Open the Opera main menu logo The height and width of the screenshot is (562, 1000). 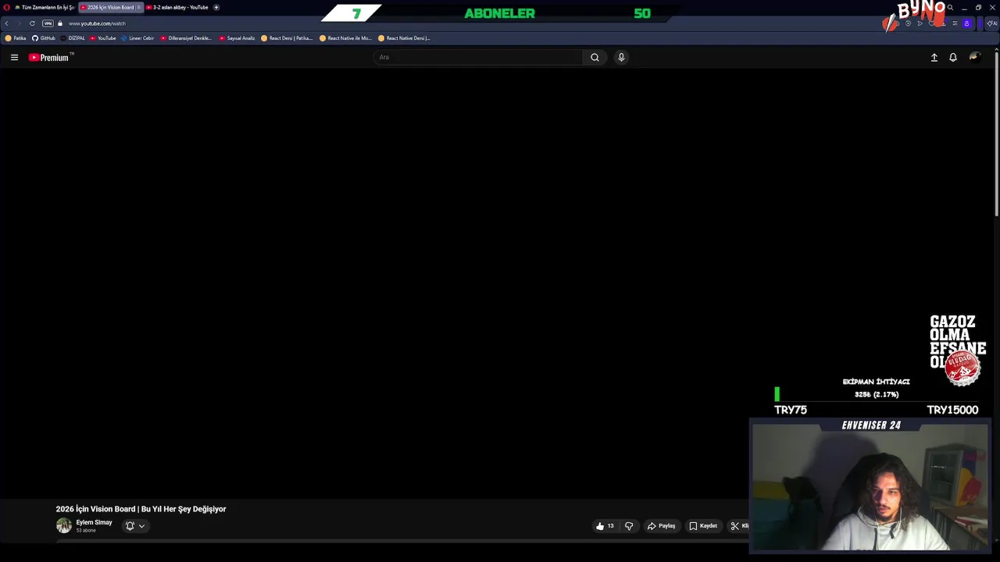5,7
